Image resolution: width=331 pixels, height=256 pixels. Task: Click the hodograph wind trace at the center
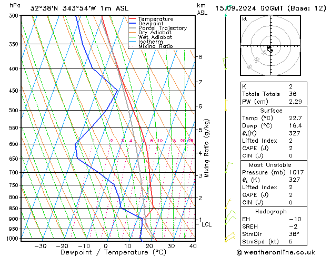[269, 49]
